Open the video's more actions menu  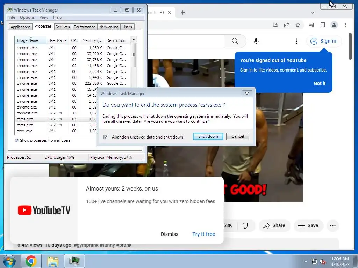[333, 226]
